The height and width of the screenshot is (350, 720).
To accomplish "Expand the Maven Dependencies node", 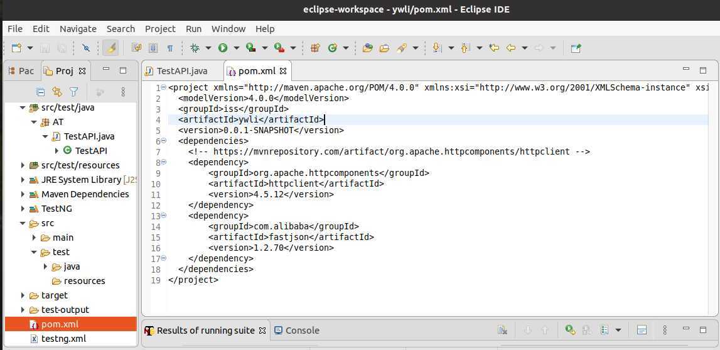I will [23, 194].
